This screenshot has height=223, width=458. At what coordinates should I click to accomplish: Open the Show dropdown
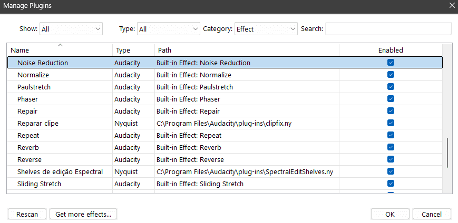(71, 29)
